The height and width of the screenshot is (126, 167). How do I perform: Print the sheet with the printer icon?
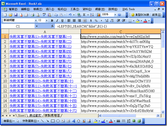point(32,15)
